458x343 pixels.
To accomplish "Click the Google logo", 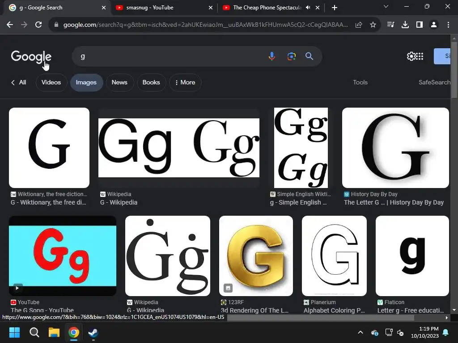I will (x=31, y=57).
